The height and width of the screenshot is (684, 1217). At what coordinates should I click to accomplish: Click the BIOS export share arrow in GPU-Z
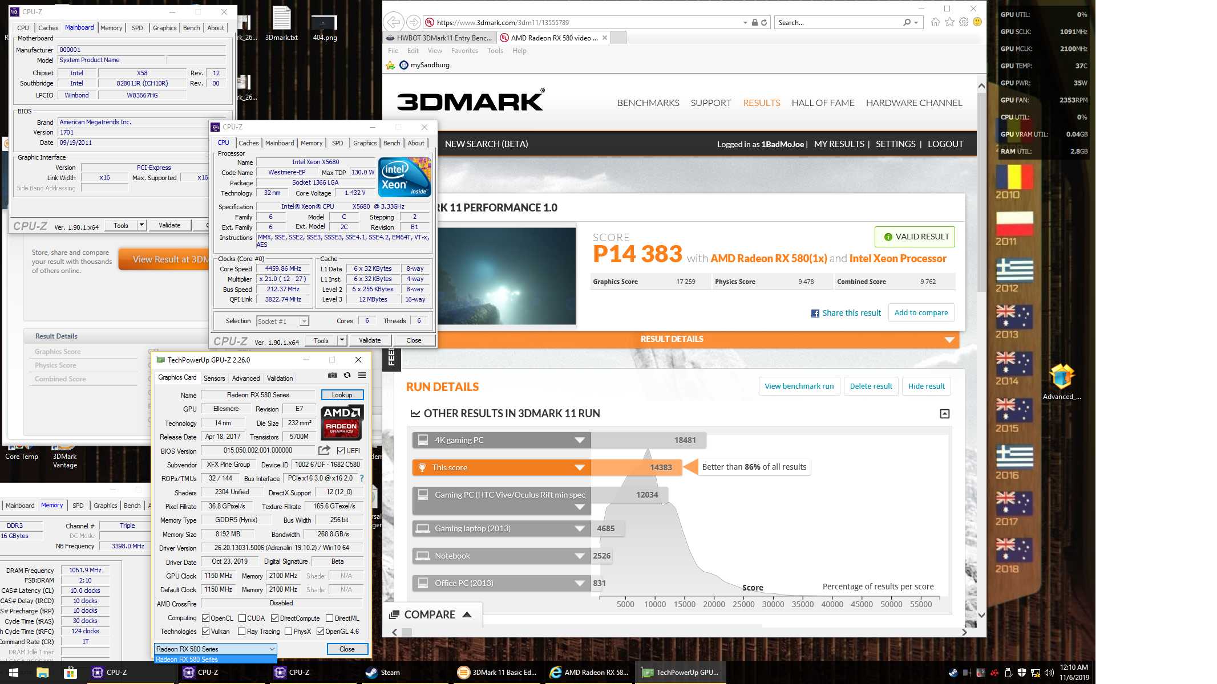pos(324,450)
